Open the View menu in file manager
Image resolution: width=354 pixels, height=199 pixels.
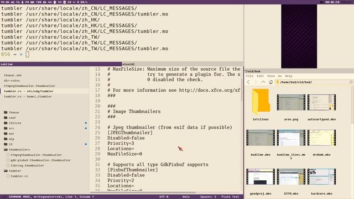[271, 76]
